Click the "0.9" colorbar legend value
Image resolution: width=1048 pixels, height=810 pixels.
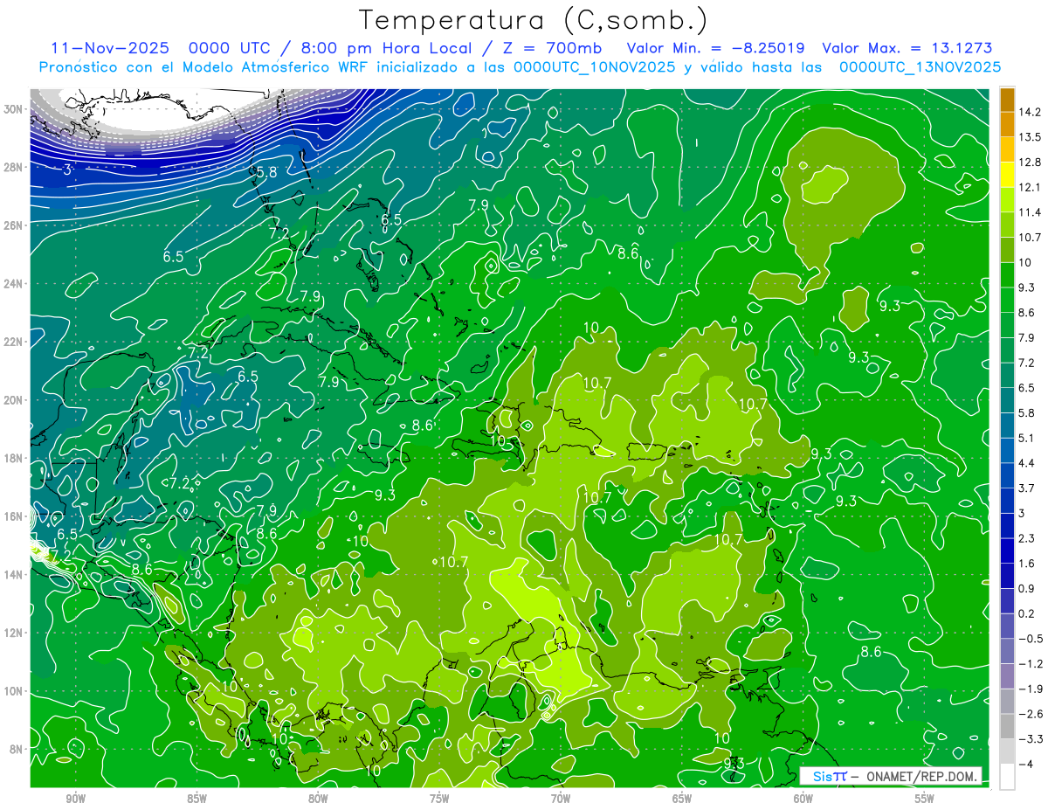coord(1027,588)
